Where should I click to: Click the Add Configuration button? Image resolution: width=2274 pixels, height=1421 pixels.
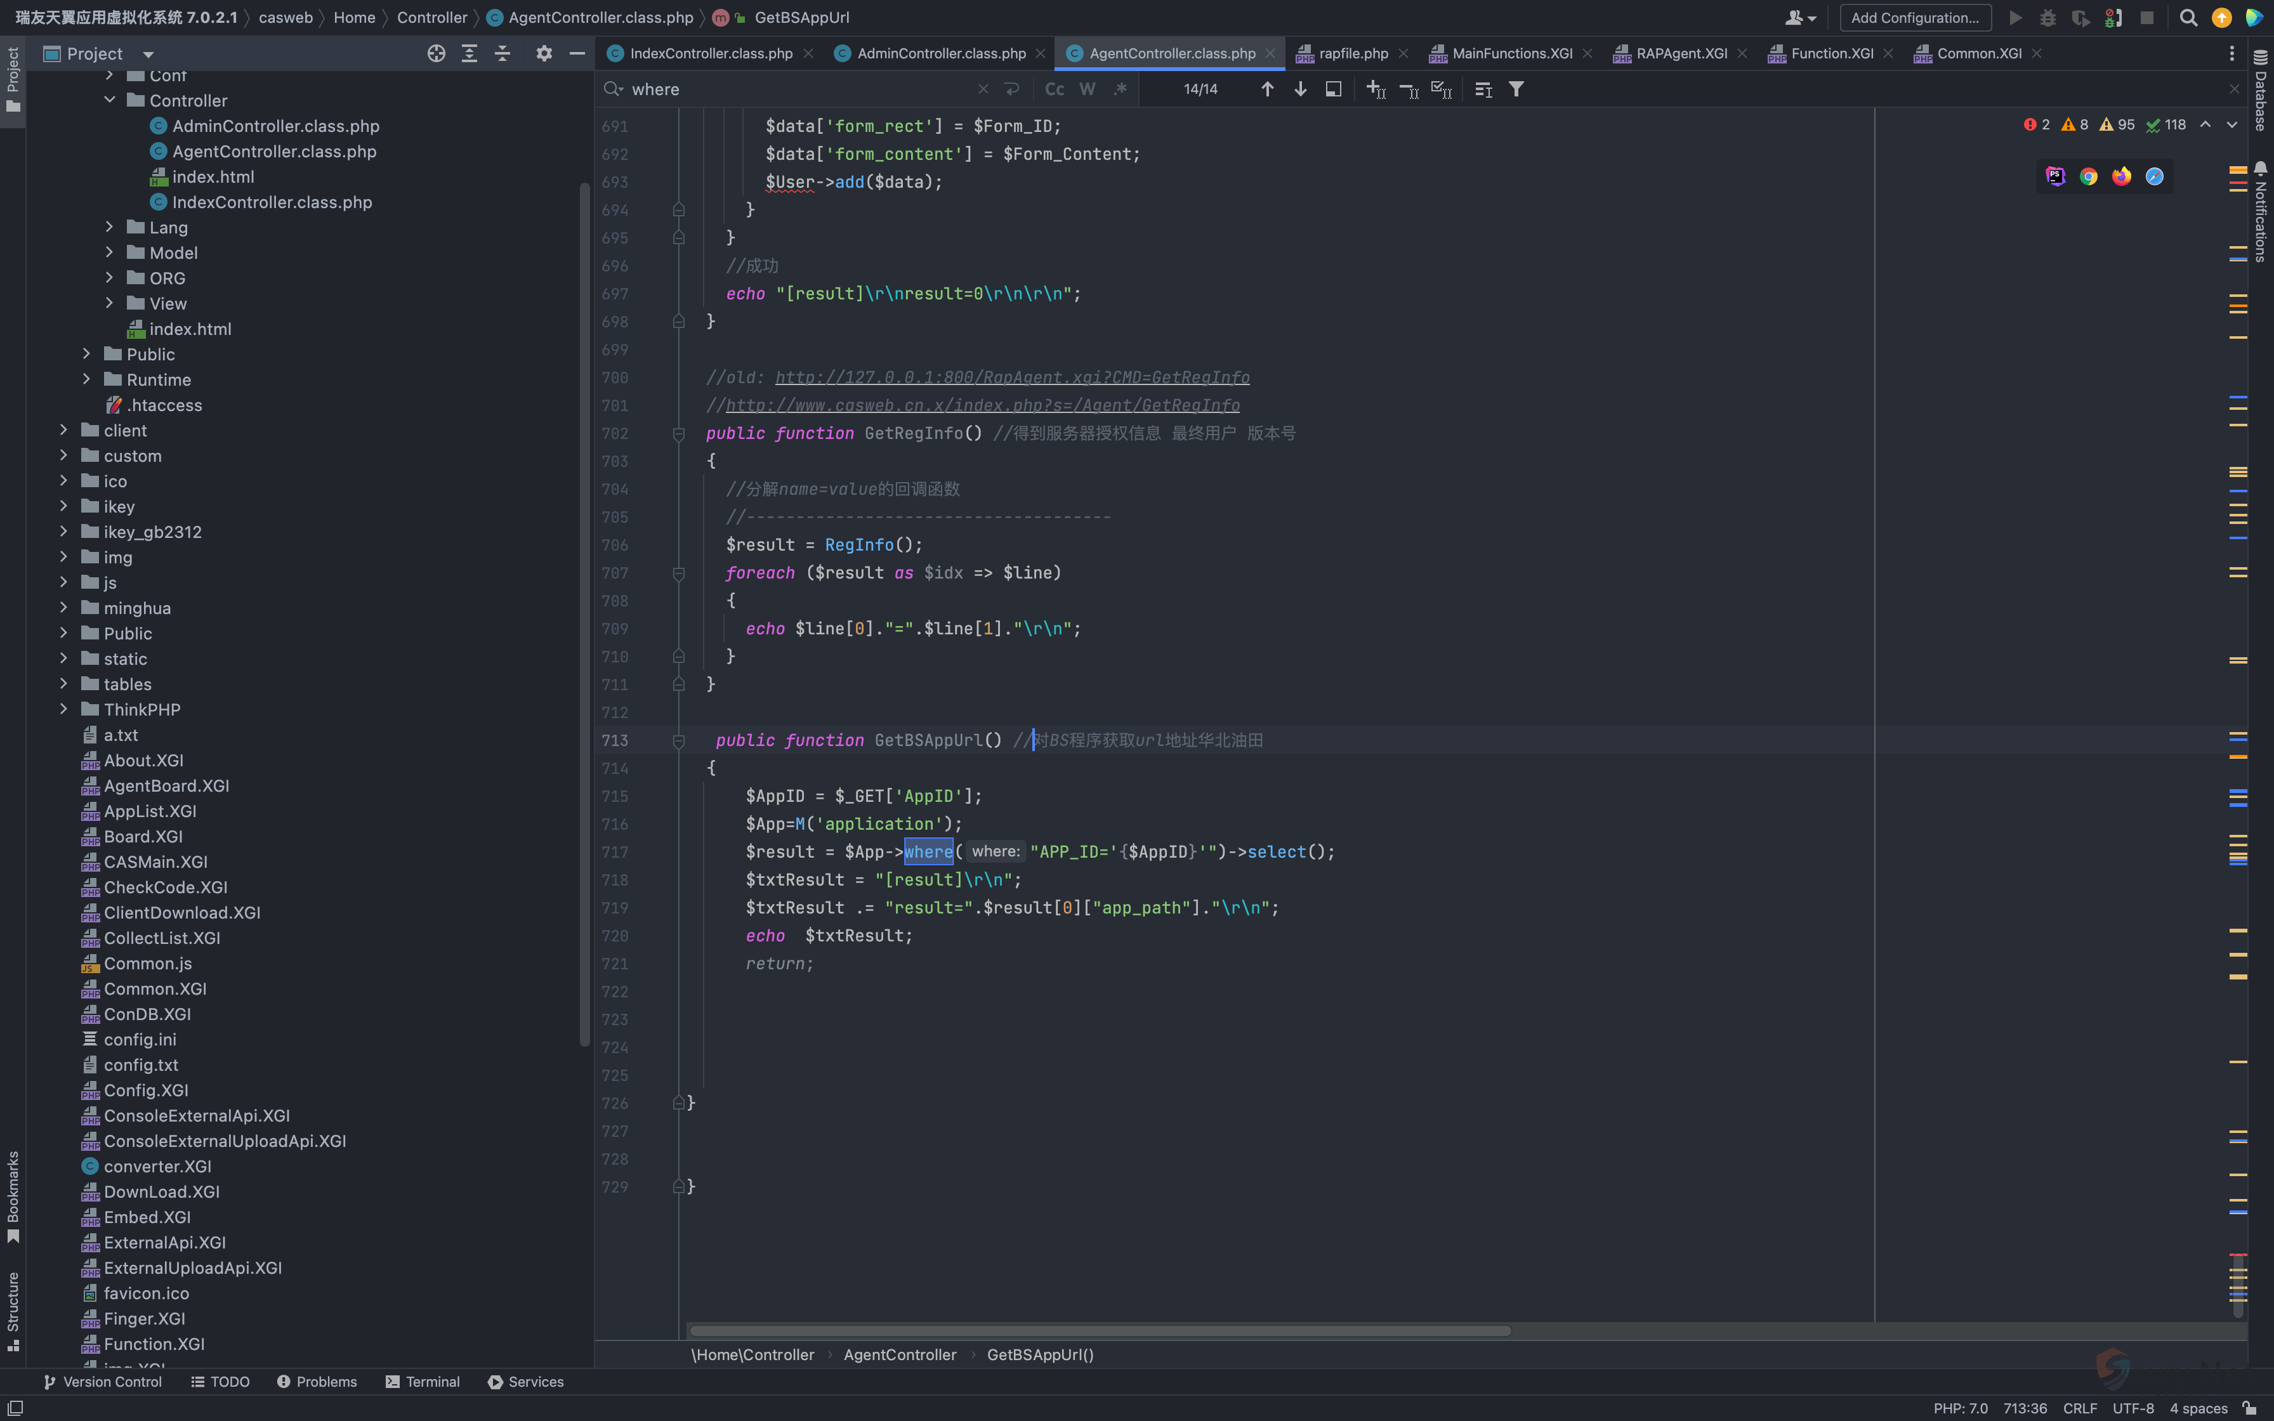1914,18
